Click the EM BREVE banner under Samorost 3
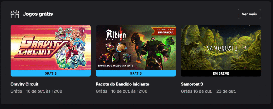This screenshot has width=273, height=109. [x=221, y=73]
